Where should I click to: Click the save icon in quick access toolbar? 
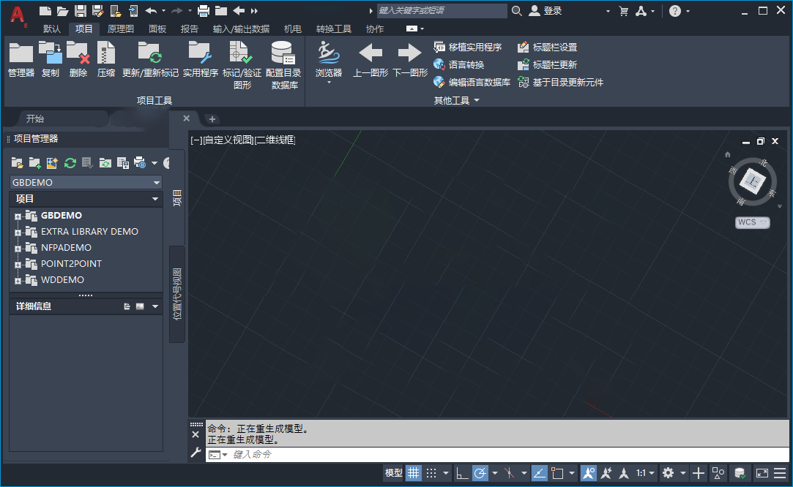click(80, 11)
